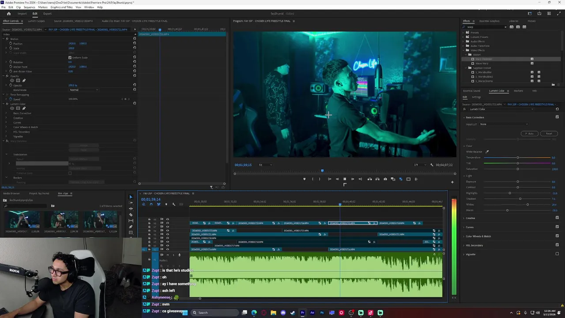Select the Ripple Edit tool
565x318 pixels.
coord(131,209)
